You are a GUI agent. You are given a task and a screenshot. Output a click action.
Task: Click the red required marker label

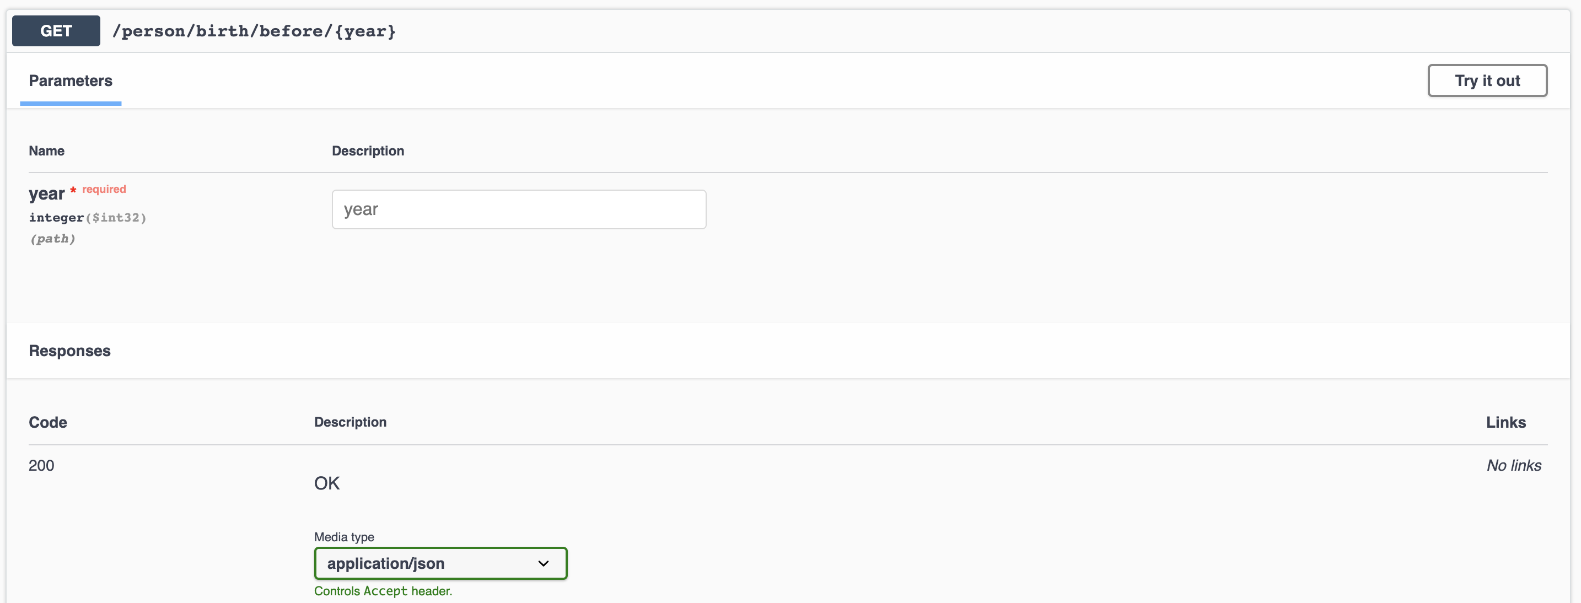(104, 190)
